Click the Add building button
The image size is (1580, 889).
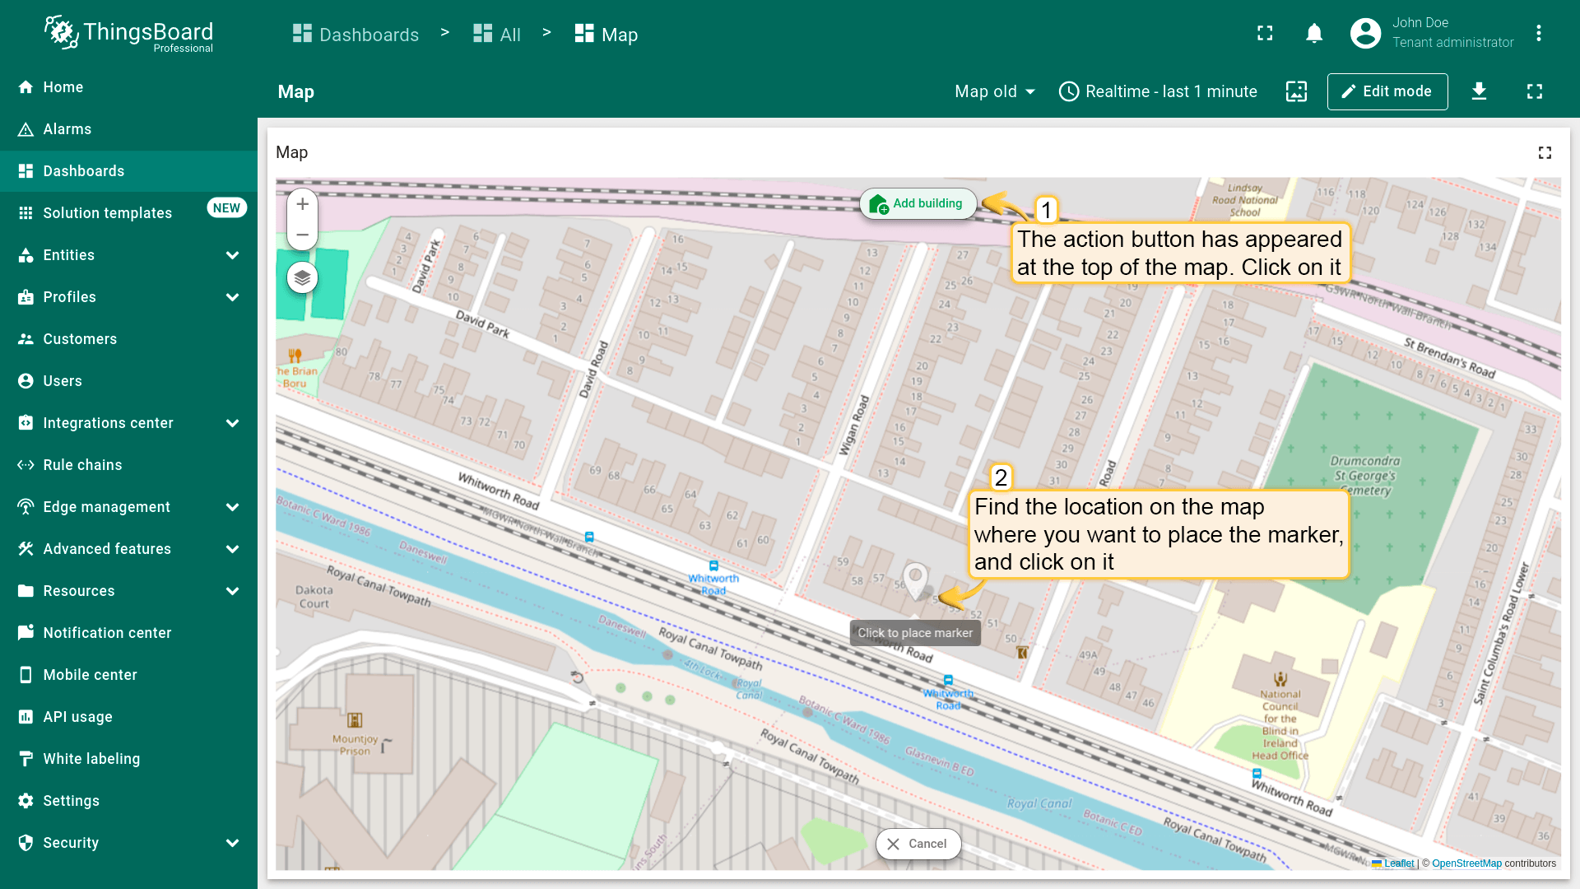[918, 203]
